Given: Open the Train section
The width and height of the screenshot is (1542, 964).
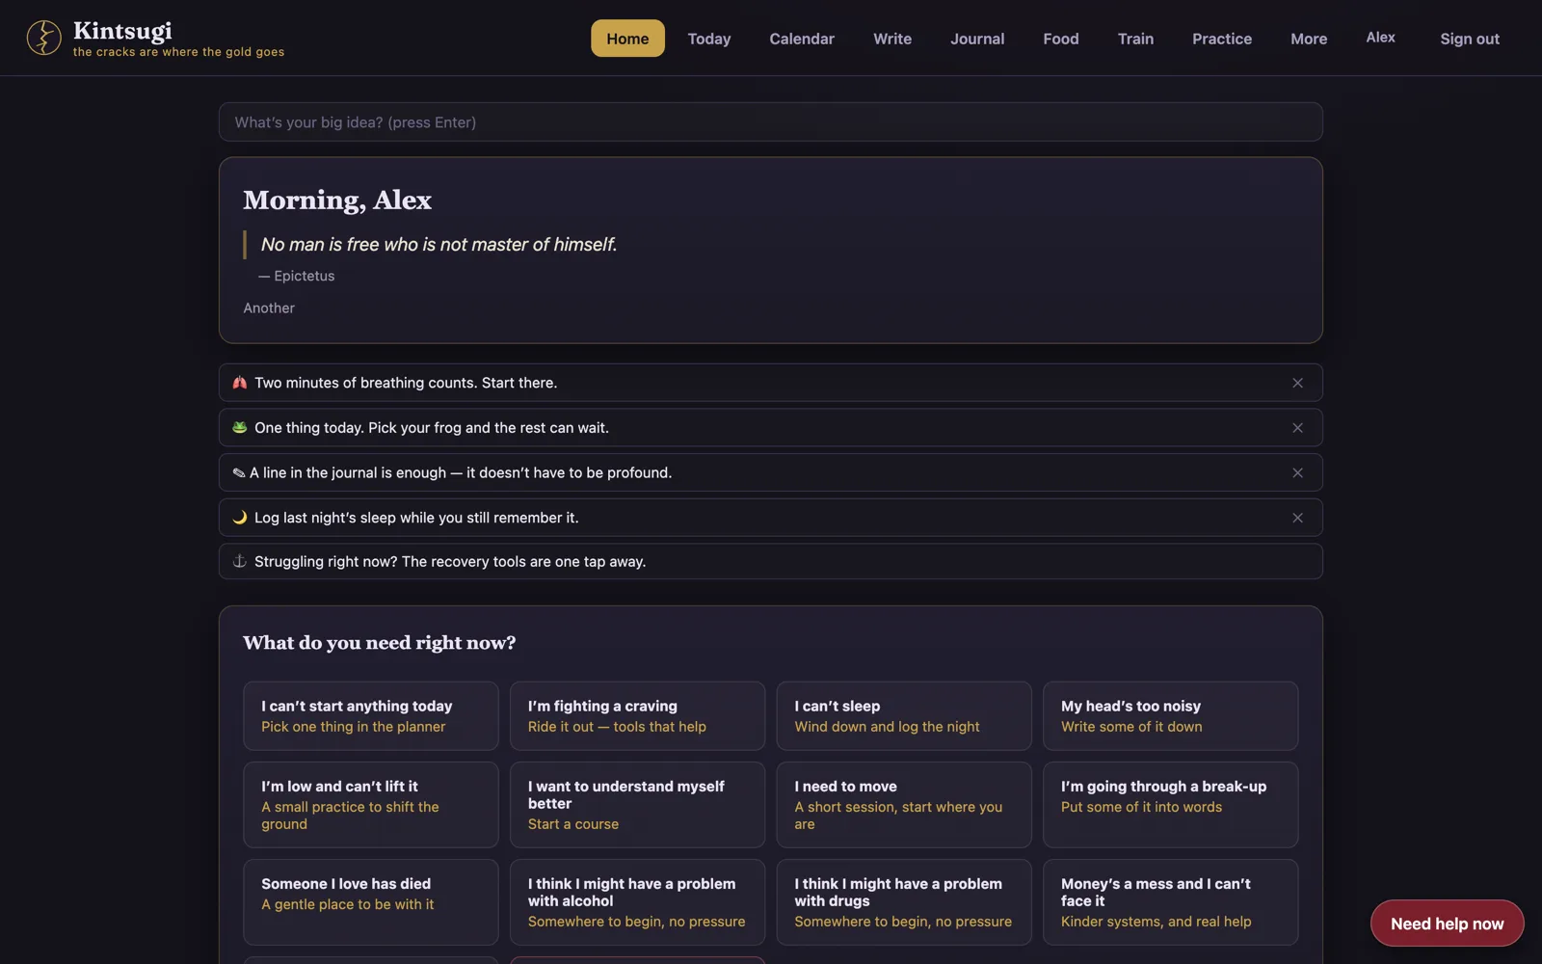Looking at the screenshot, I should click(1135, 39).
